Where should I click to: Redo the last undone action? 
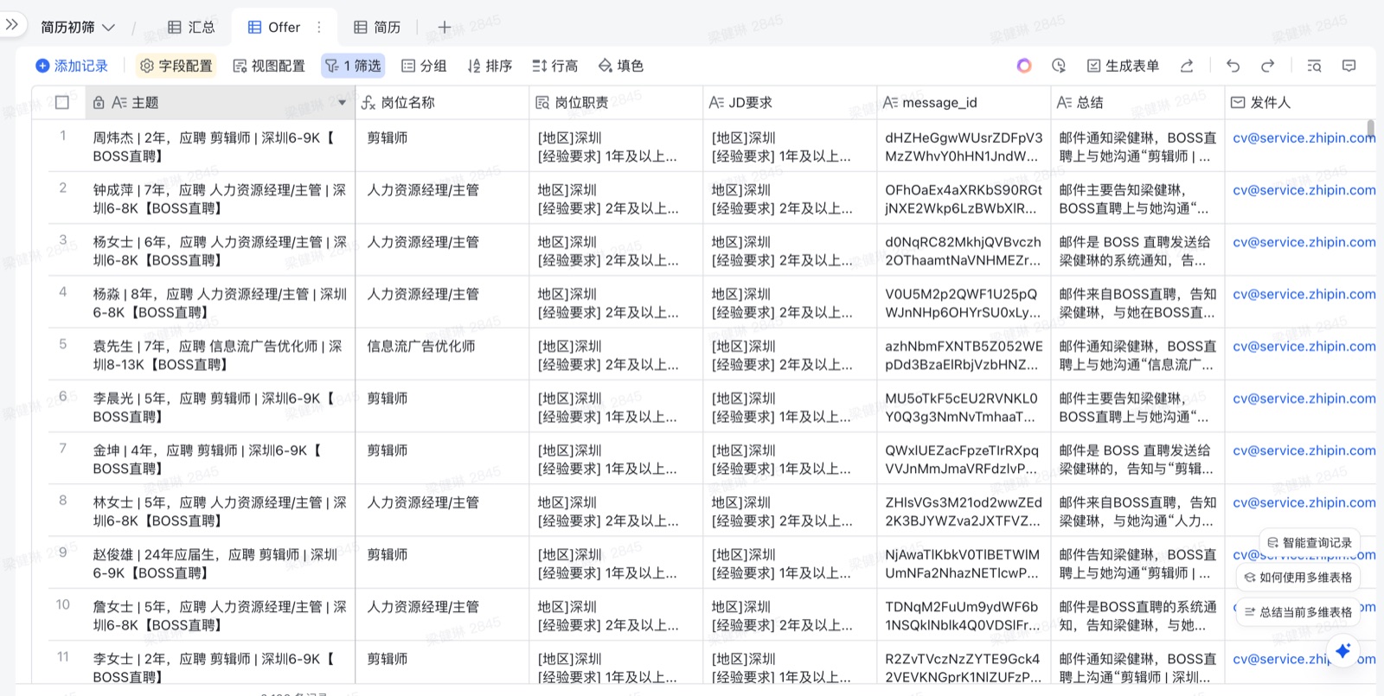tap(1267, 66)
